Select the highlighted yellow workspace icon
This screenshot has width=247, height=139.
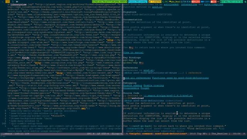coord(7,2)
